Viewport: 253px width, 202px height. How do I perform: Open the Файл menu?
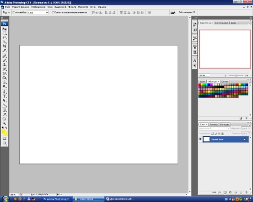pyautogui.click(x=7, y=7)
